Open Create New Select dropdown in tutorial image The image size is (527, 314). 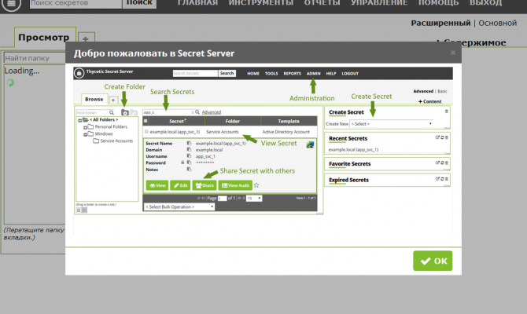click(x=392, y=124)
